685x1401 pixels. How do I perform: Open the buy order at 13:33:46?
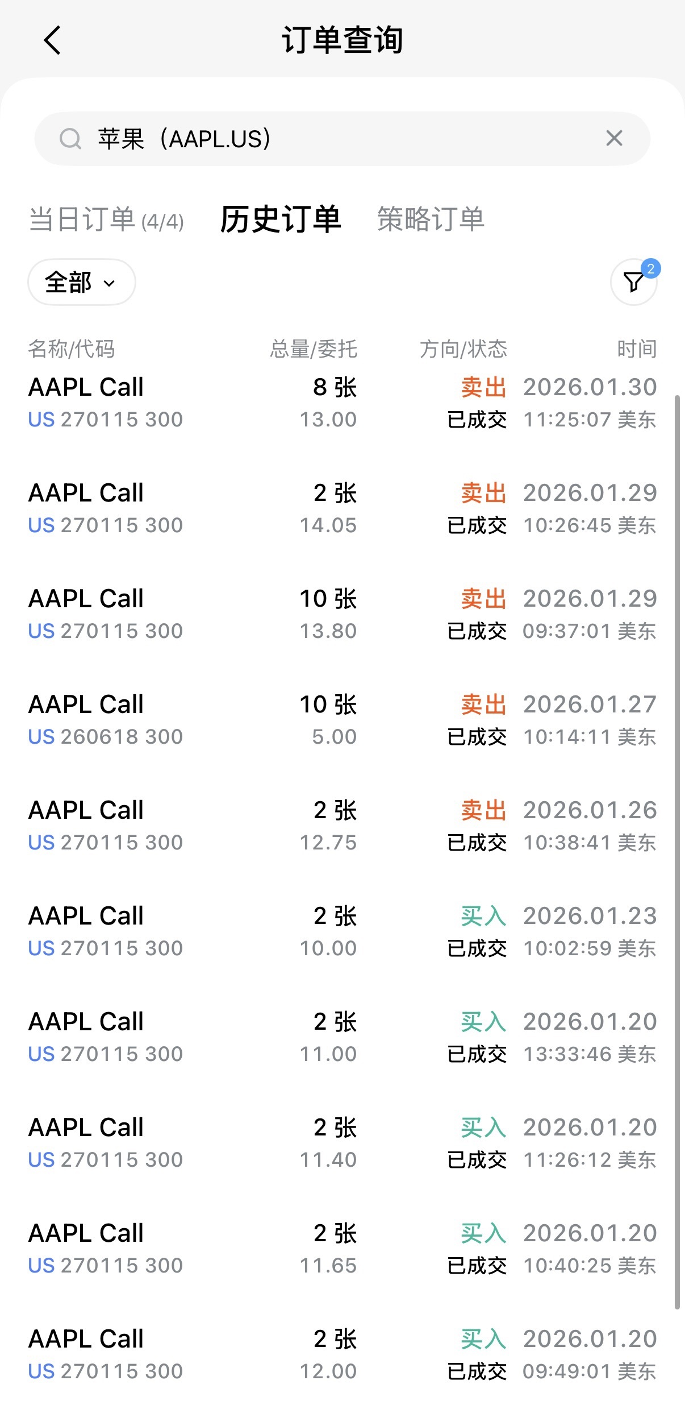coord(342,1037)
